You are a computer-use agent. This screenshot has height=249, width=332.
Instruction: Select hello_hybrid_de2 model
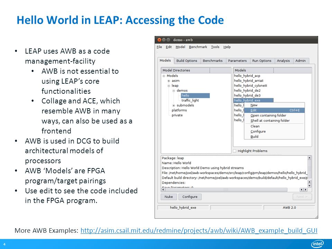coord(247,90)
